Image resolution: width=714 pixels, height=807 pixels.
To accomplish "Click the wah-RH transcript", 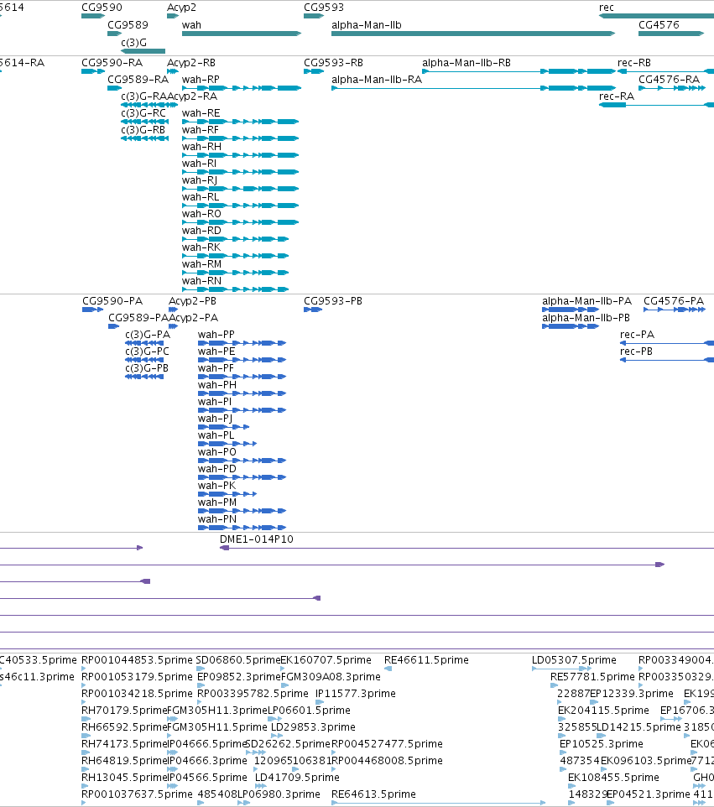I will pos(241,155).
